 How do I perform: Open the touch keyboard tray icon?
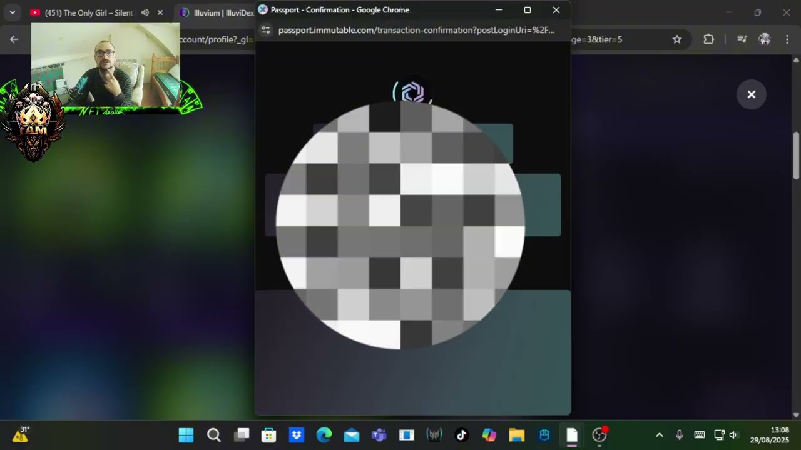click(700, 435)
